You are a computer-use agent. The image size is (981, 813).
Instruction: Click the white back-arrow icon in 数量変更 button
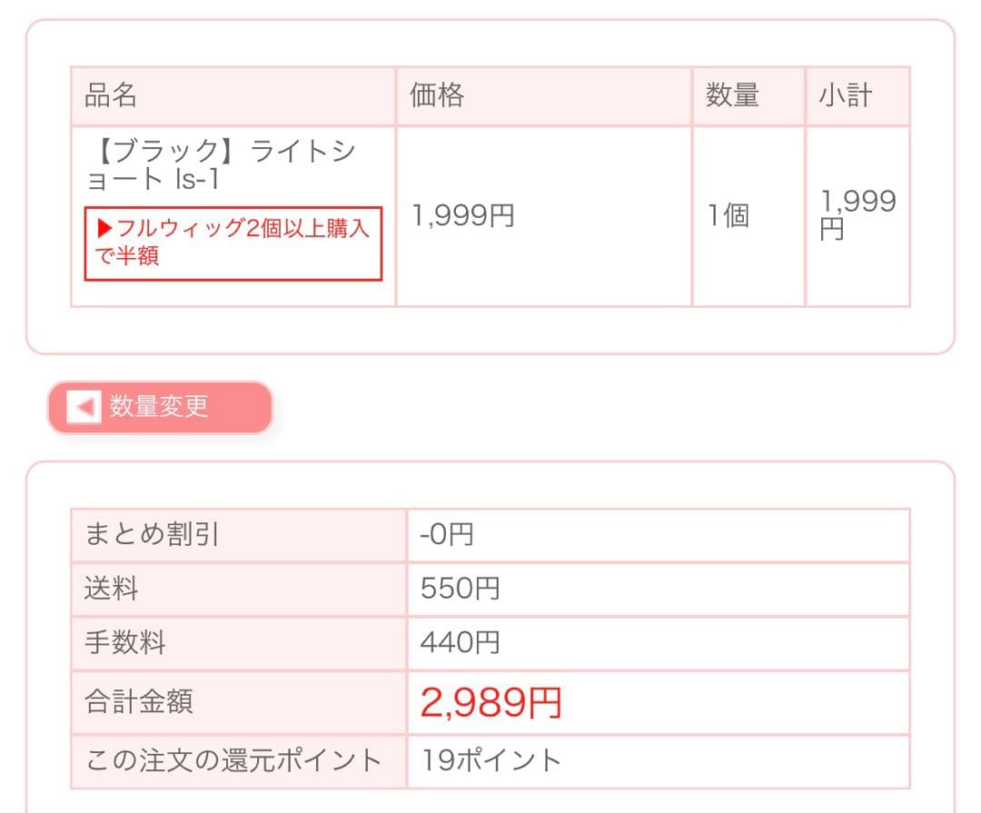[x=82, y=408]
